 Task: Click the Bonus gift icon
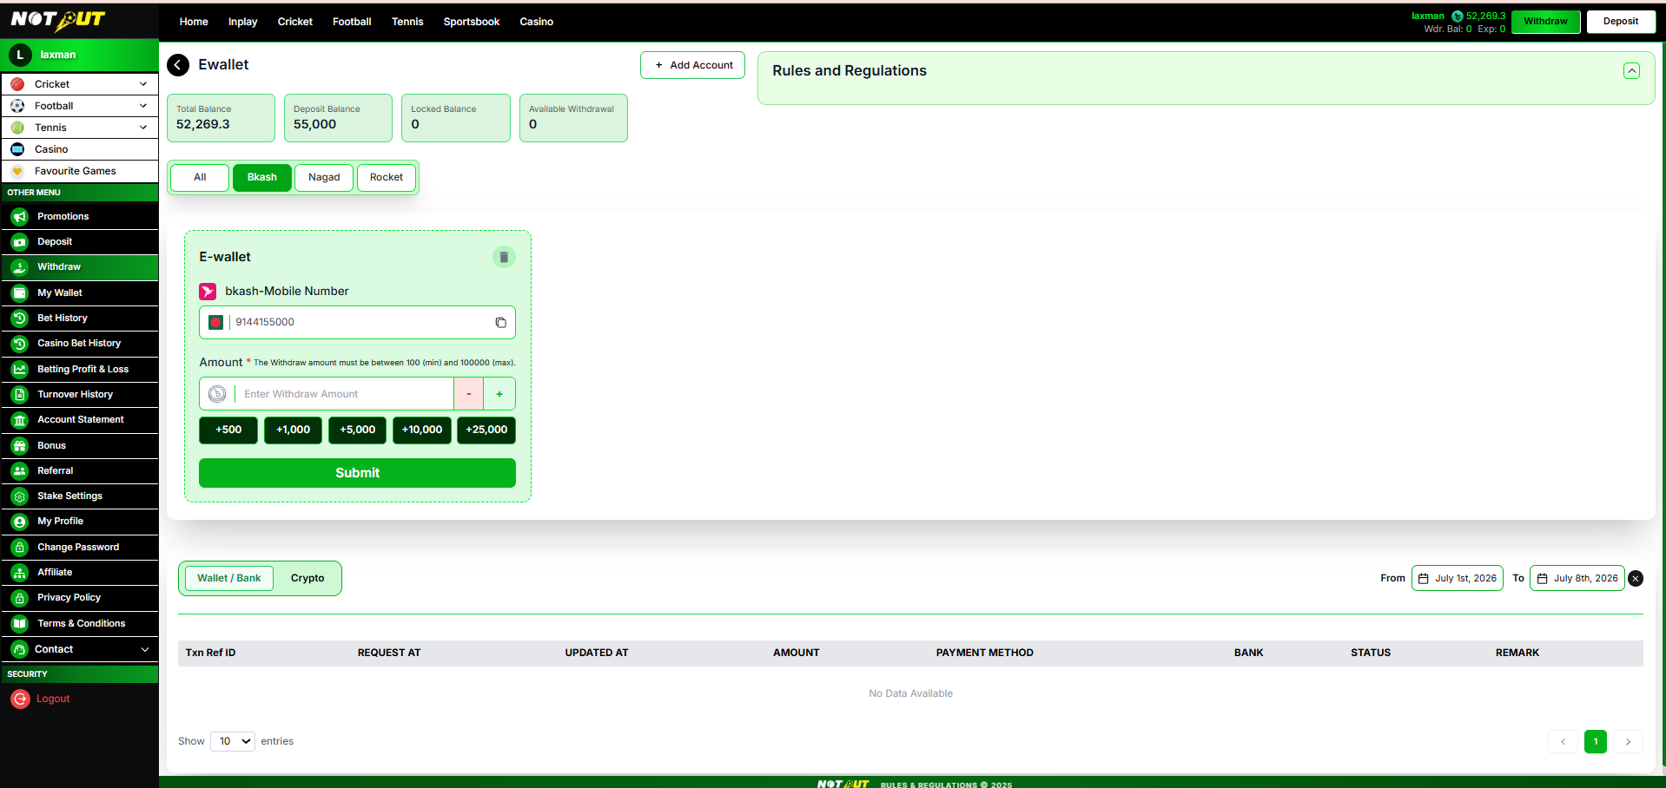[x=20, y=446]
